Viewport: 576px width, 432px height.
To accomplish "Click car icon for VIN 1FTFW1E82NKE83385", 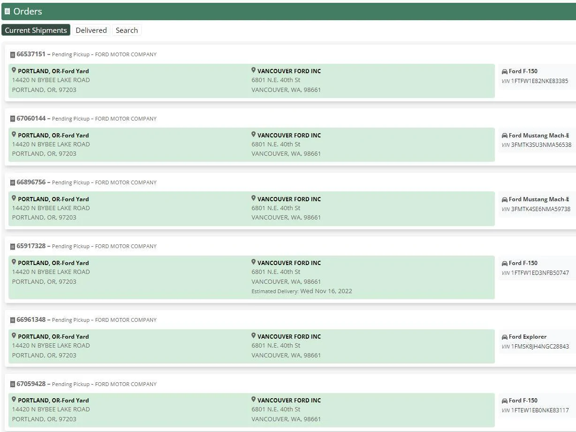I will pyautogui.click(x=505, y=71).
